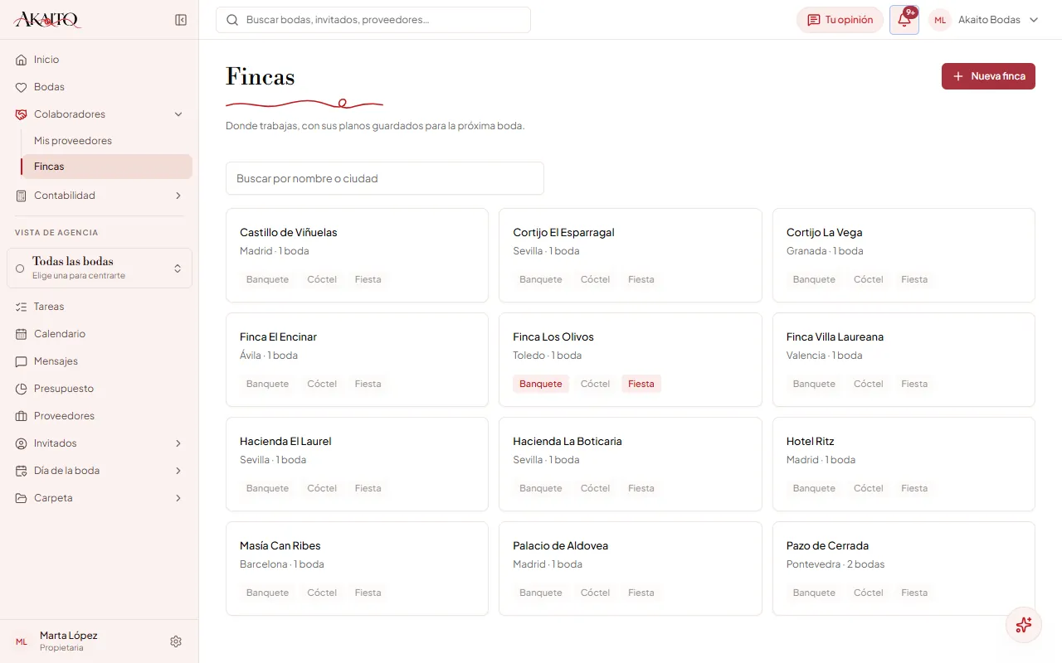Screen dimensions: 1062x663
Task: Open the Todas las bodas selector
Action: [100, 268]
